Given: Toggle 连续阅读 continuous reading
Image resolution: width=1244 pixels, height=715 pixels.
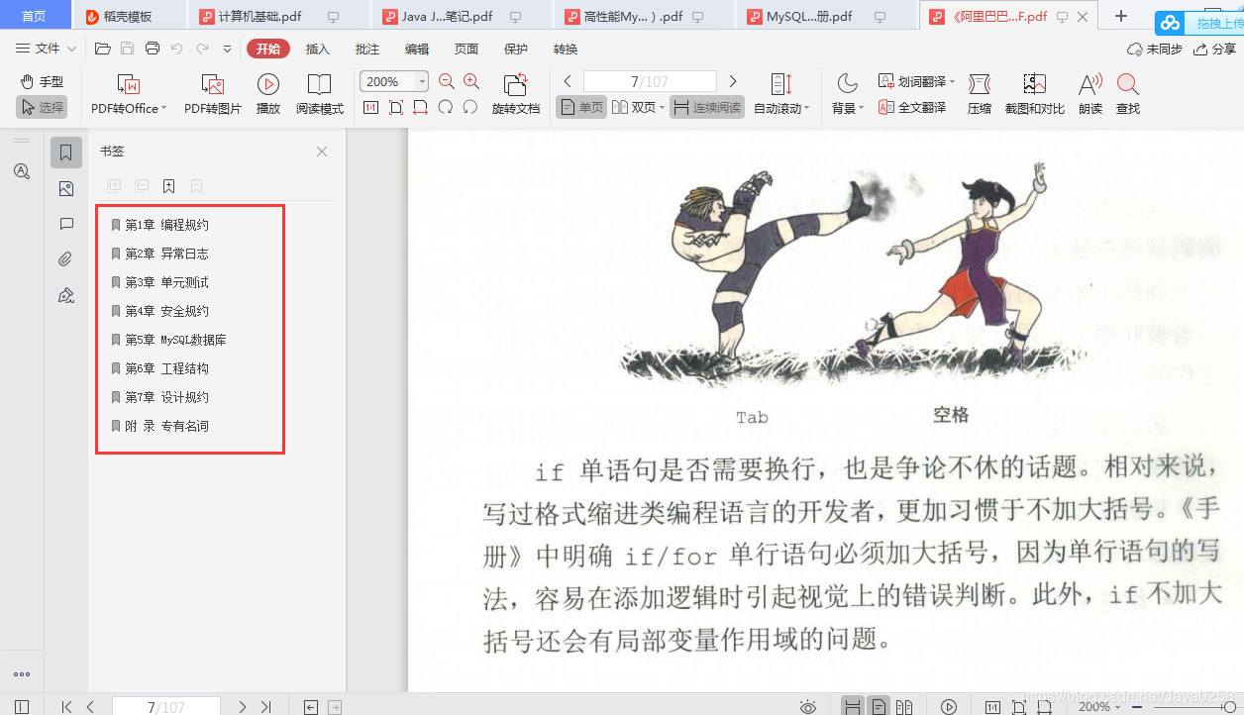Looking at the screenshot, I should (x=707, y=108).
